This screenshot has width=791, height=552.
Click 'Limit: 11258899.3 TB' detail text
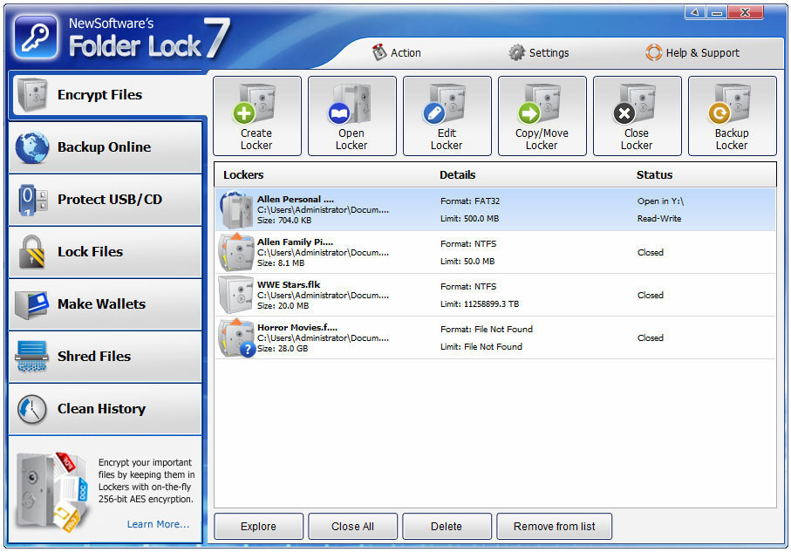click(x=480, y=303)
